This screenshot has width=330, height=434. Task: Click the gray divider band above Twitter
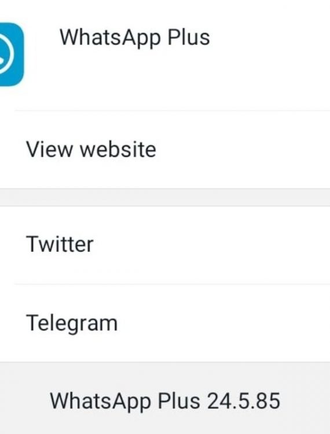coord(165,197)
